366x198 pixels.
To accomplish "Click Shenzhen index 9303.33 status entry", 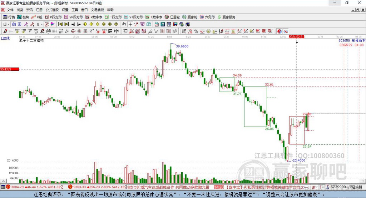I will tap(97, 187).
